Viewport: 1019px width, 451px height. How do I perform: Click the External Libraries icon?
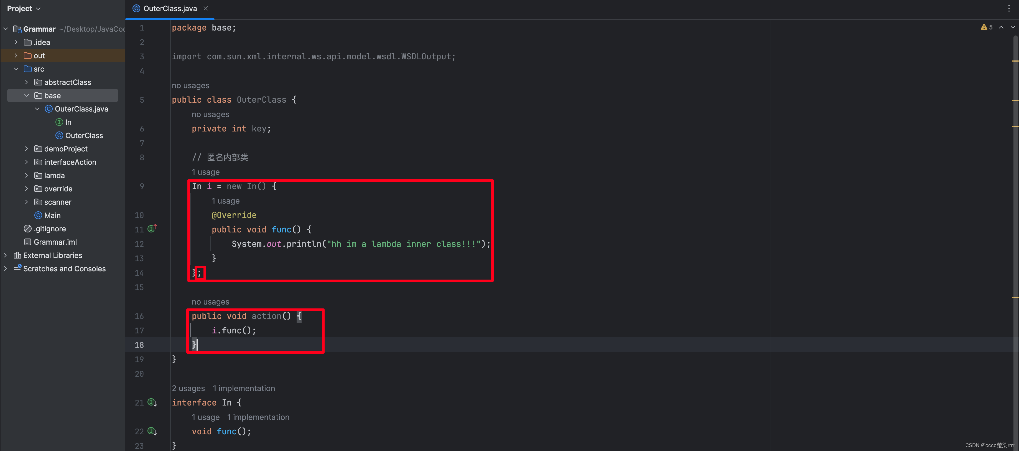(17, 255)
